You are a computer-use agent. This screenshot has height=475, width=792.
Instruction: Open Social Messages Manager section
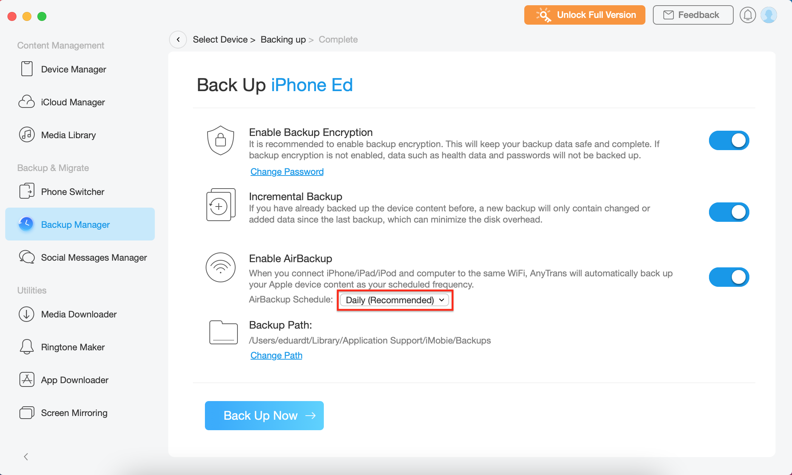click(x=93, y=257)
